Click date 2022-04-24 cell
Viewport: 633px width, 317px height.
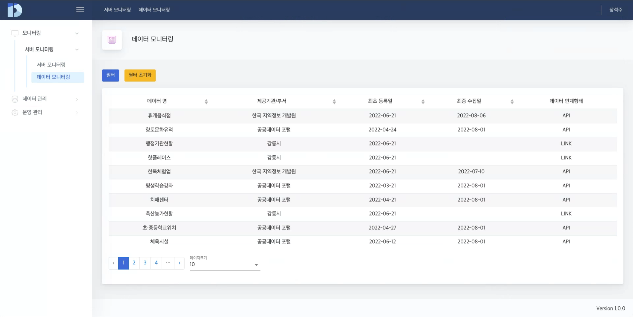pyautogui.click(x=382, y=130)
